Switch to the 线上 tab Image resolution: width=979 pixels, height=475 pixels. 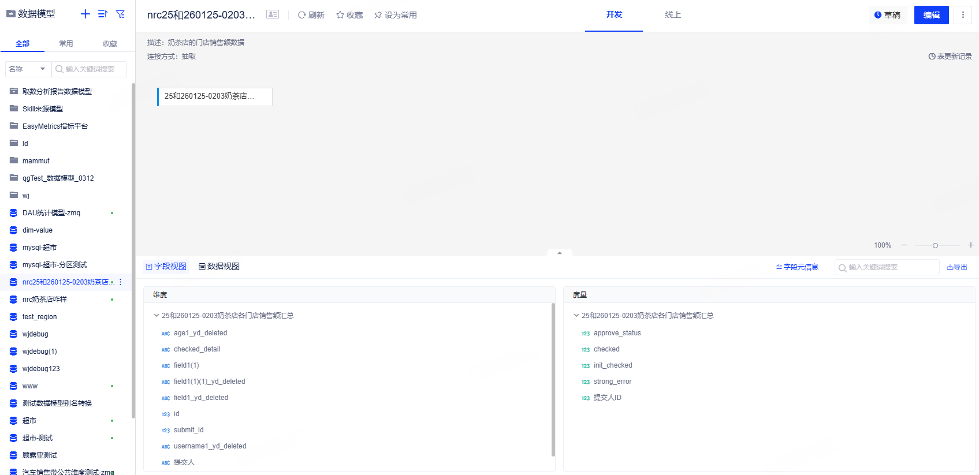point(673,15)
